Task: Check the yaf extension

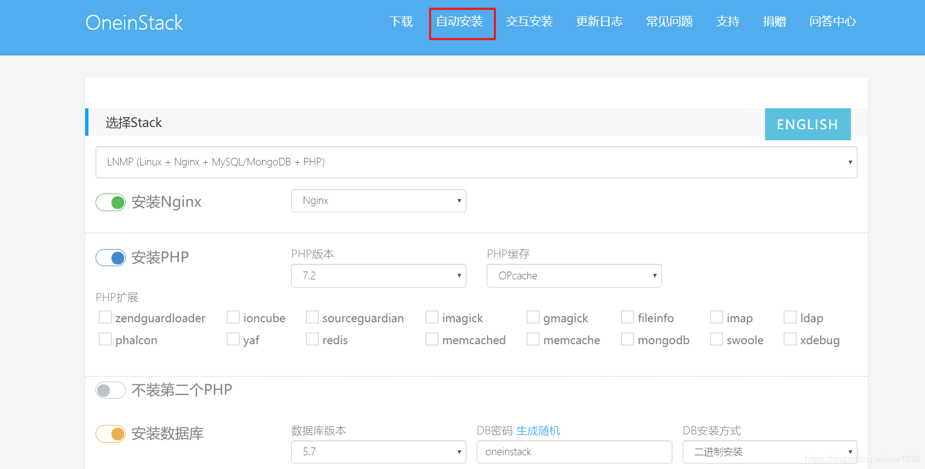Action: 233,339
